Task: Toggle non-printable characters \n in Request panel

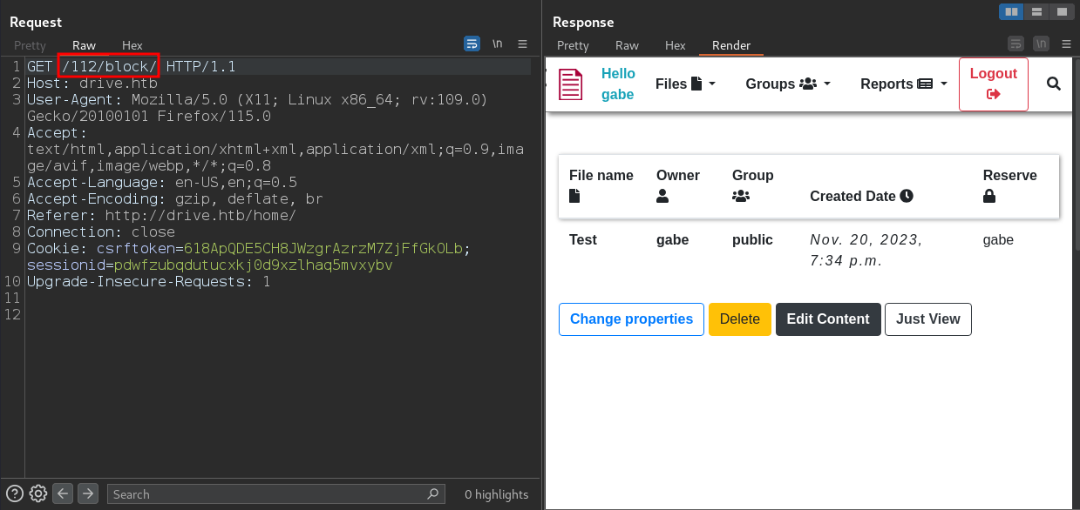Action: tap(497, 44)
